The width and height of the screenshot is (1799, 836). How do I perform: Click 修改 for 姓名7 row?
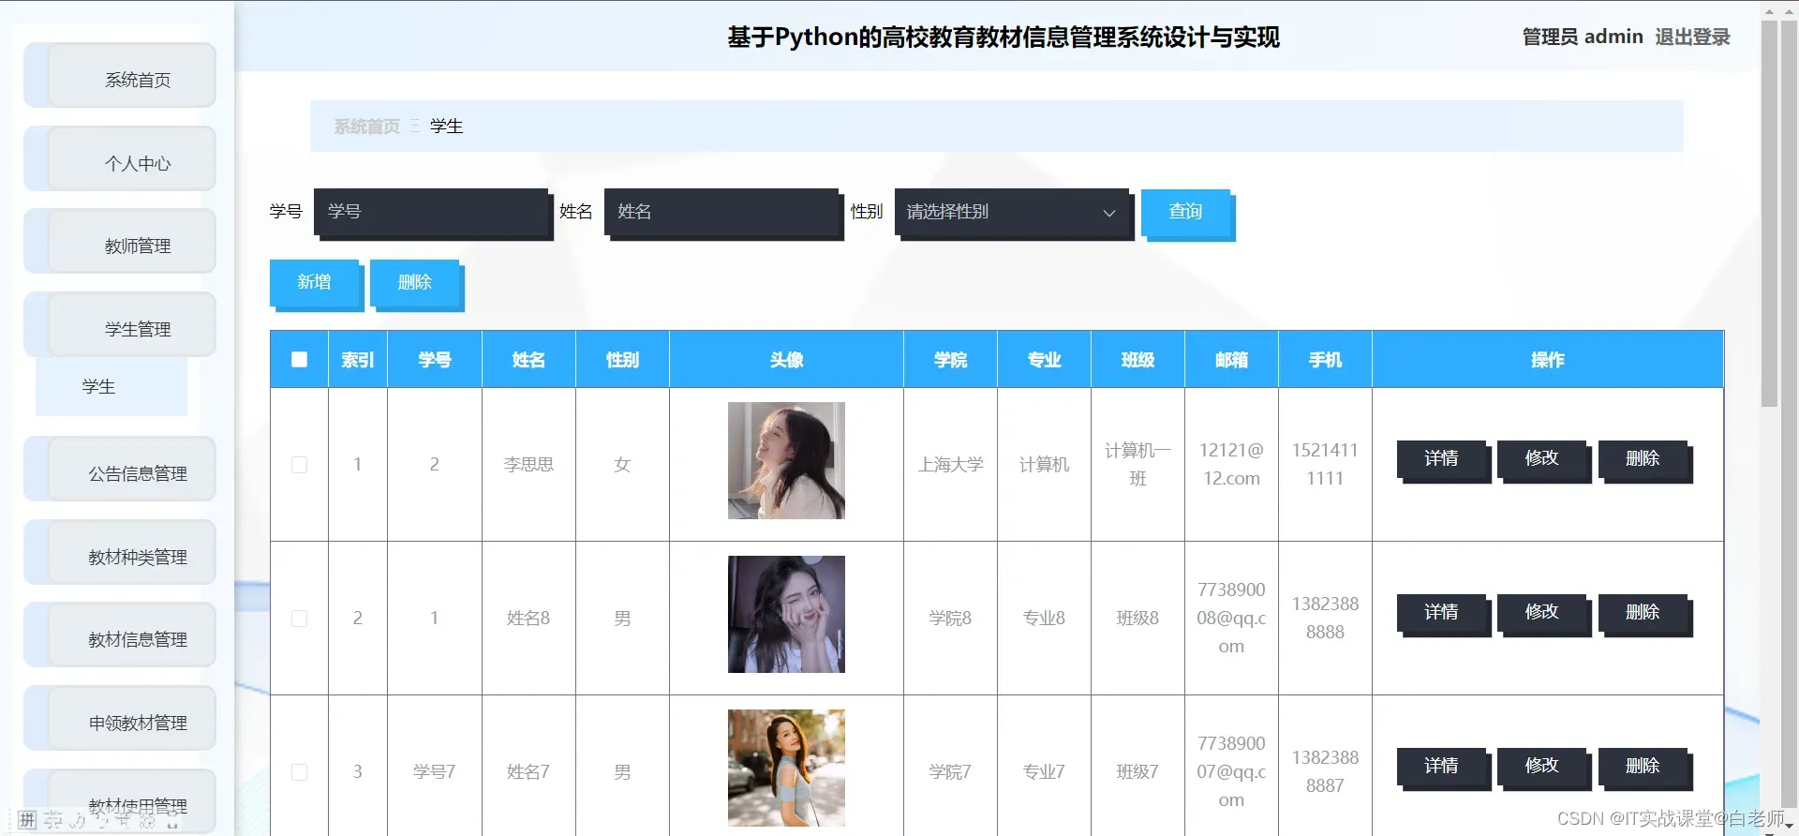coord(1541,766)
